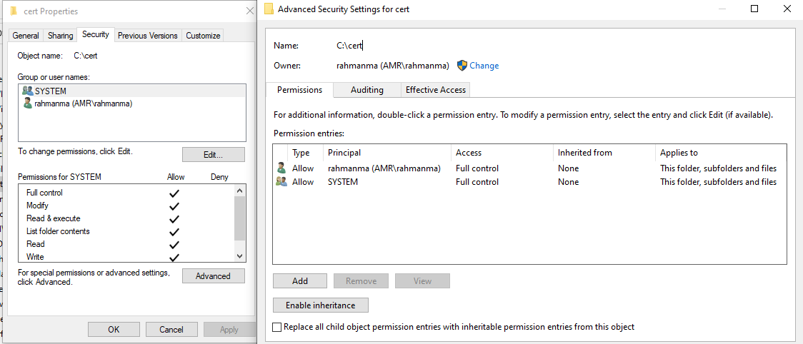
Task: Click the Applies to column header
Action: 721,153
